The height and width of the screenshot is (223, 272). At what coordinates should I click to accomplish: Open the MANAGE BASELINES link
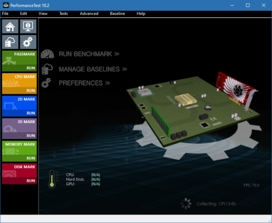coord(93,69)
